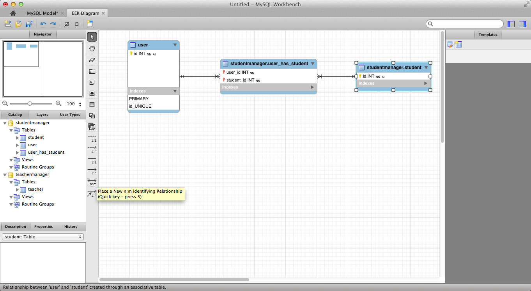Open the User Types tab
The height and width of the screenshot is (291, 531).
pyautogui.click(x=70, y=115)
